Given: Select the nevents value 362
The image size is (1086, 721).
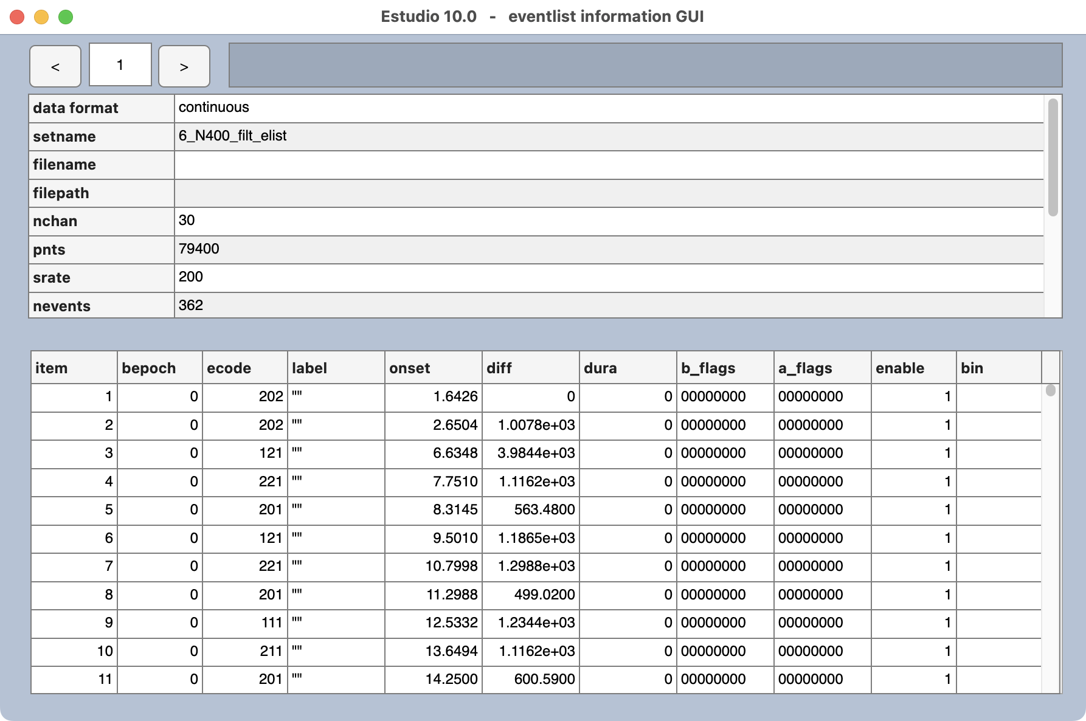Looking at the screenshot, I should pos(609,305).
